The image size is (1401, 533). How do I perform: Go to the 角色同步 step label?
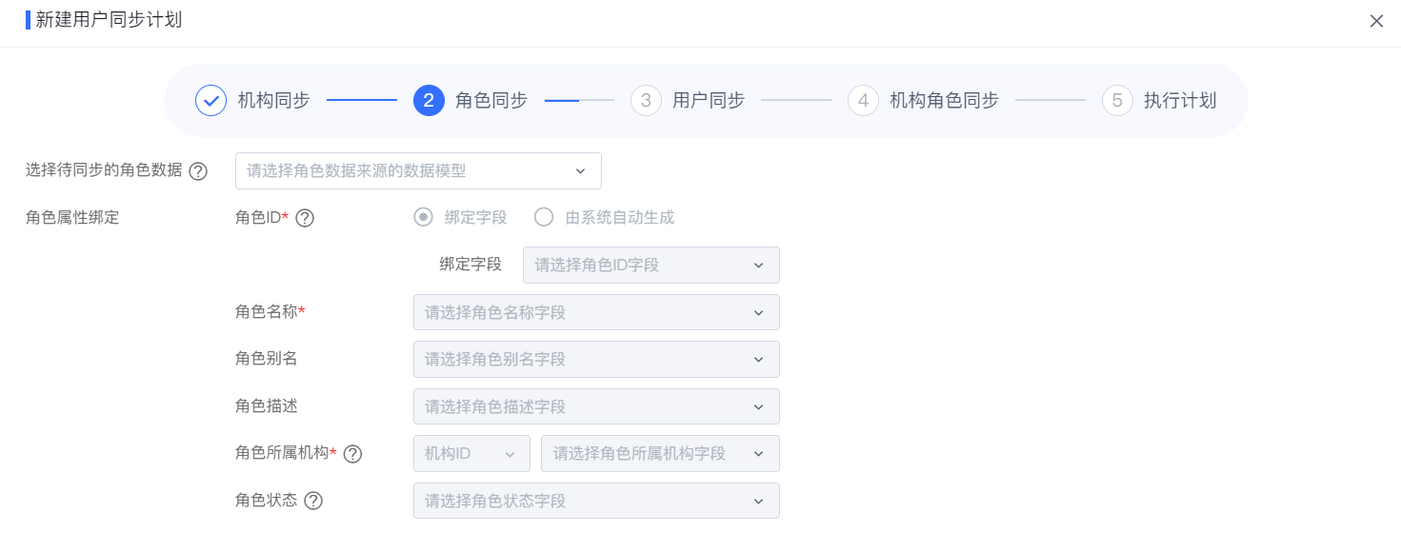(x=491, y=100)
